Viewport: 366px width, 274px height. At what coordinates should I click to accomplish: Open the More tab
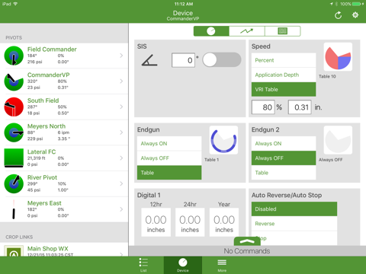[x=222, y=265]
